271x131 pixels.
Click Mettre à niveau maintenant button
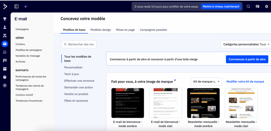coord(221,7)
